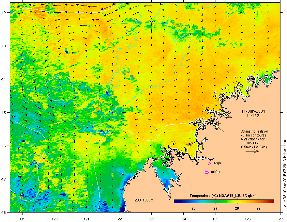Click the longitude axis label 120

coord(55,219)
